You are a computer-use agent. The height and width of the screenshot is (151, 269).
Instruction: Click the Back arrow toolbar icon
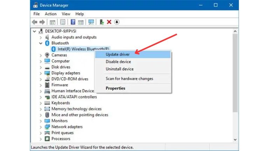(35, 22)
